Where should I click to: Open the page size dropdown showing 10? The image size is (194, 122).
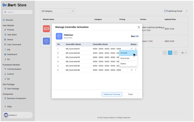click(x=184, y=53)
